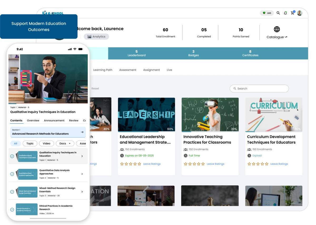This screenshot has width=316, height=225.
Task: Expand the Catalogue dropdown
Action: [x=276, y=37]
